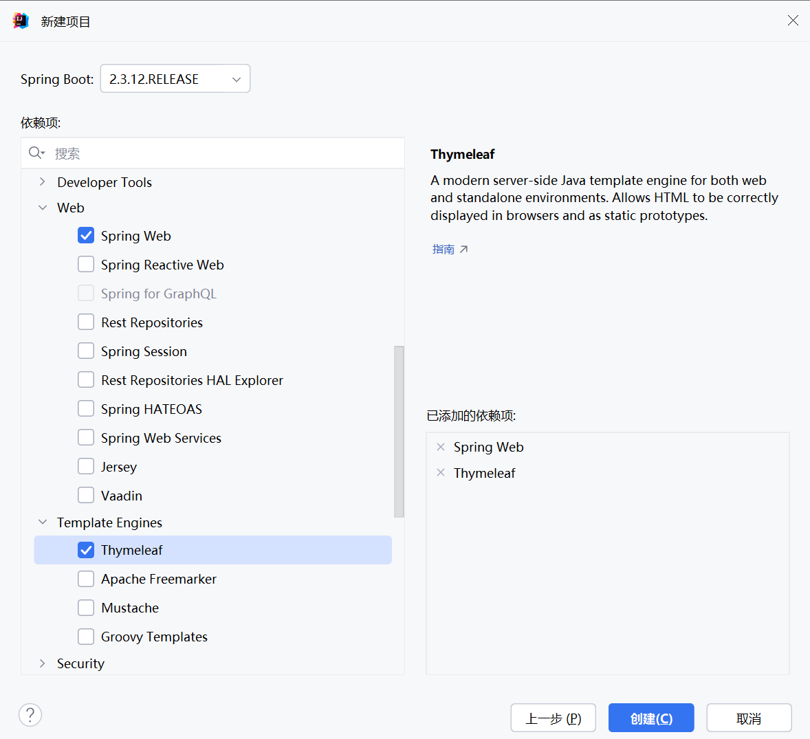This screenshot has width=810, height=739.
Task: Select Thymeleaf in added dependencies list
Action: pyautogui.click(x=485, y=473)
